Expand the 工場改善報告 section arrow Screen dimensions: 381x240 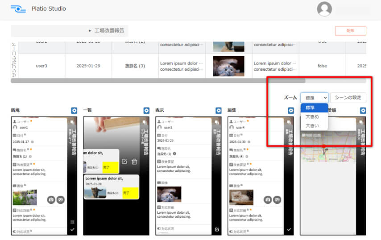click(x=90, y=31)
